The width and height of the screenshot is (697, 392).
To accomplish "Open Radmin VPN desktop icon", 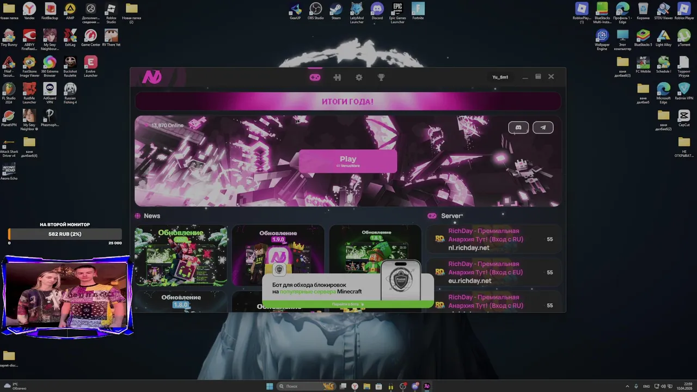I will pyautogui.click(x=684, y=91).
